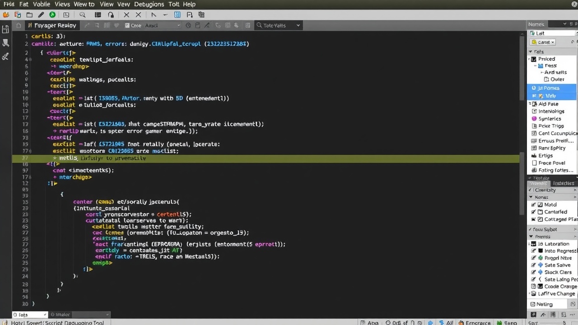578x325 pixels.
Task: Click the headphone-shaped toolbar icon
Action: [111, 15]
